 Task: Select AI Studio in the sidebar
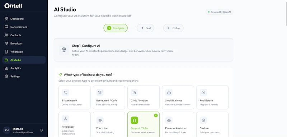tap(24, 60)
